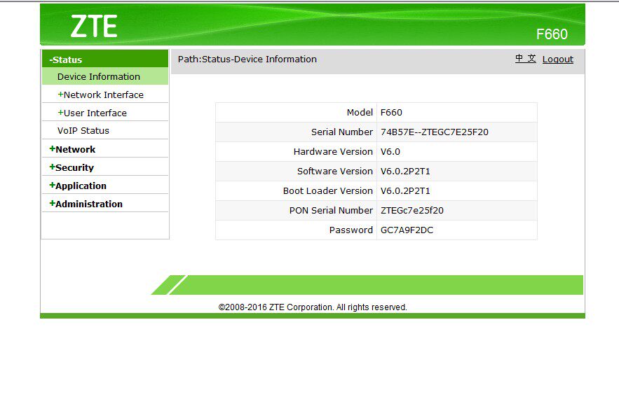Click the F660 model text in banner
Screen dimensions: 619x411
[552, 34]
